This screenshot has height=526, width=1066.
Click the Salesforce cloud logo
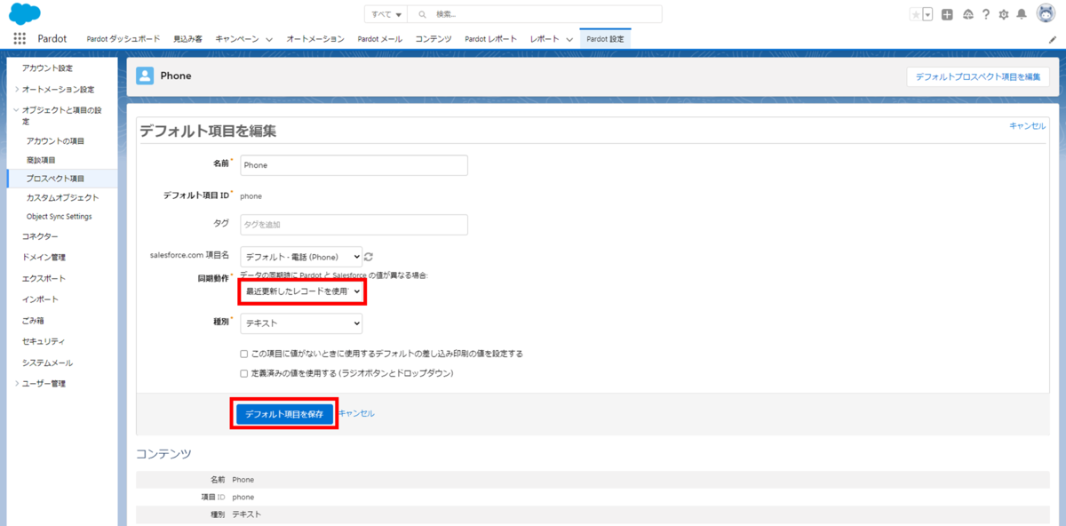pyautogui.click(x=24, y=13)
